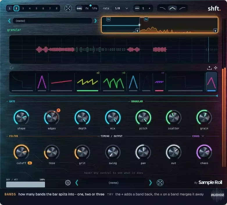This screenshot has width=227, height=205.
Task: Select triplet 't' timing mode
Action: [x=143, y=8]
